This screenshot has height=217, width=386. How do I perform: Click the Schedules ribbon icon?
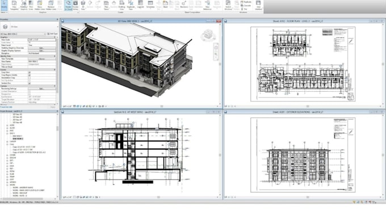150,5
